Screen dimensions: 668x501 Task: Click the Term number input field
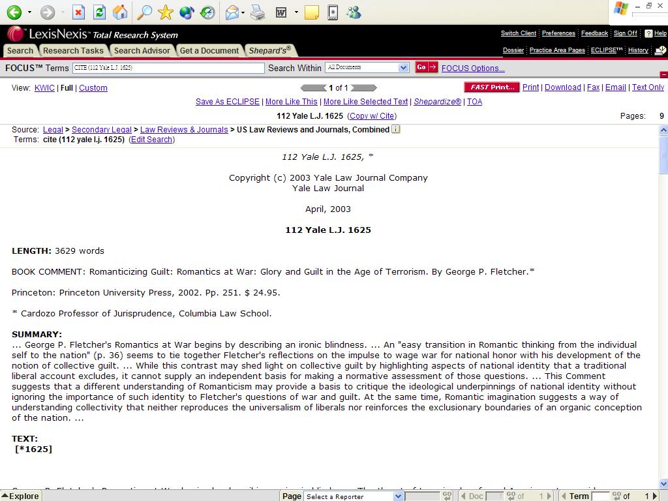[x=601, y=496]
